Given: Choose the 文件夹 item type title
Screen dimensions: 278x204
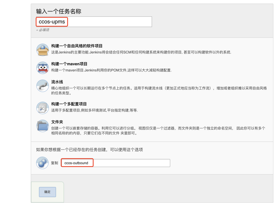Looking at the screenshot, I should point(57,122).
